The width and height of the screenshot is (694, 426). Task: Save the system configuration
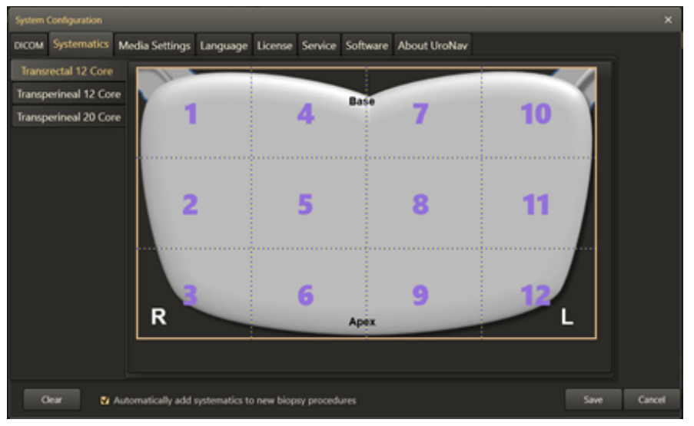[x=593, y=399]
